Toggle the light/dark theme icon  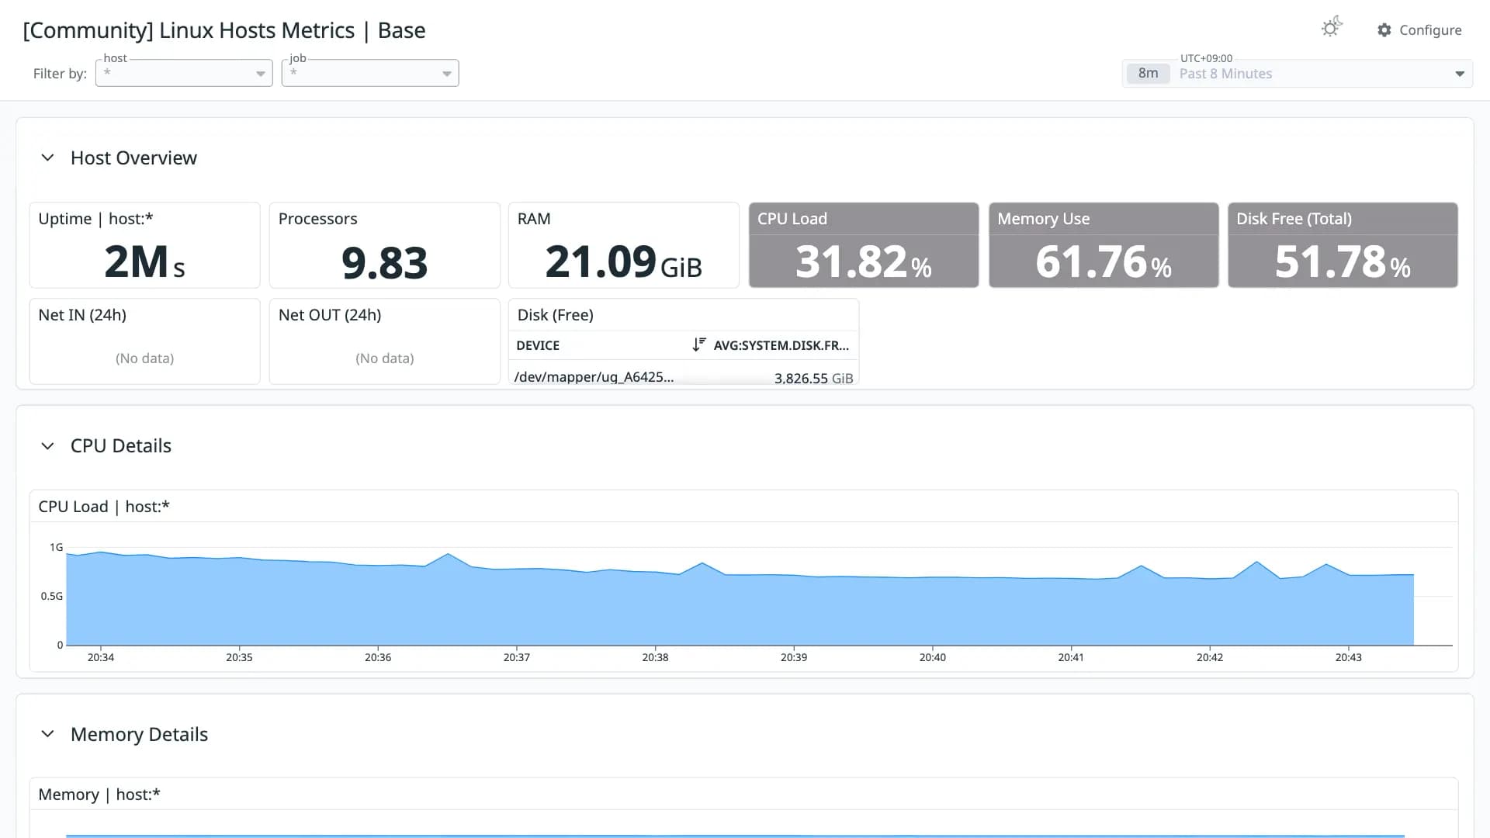1332,28
